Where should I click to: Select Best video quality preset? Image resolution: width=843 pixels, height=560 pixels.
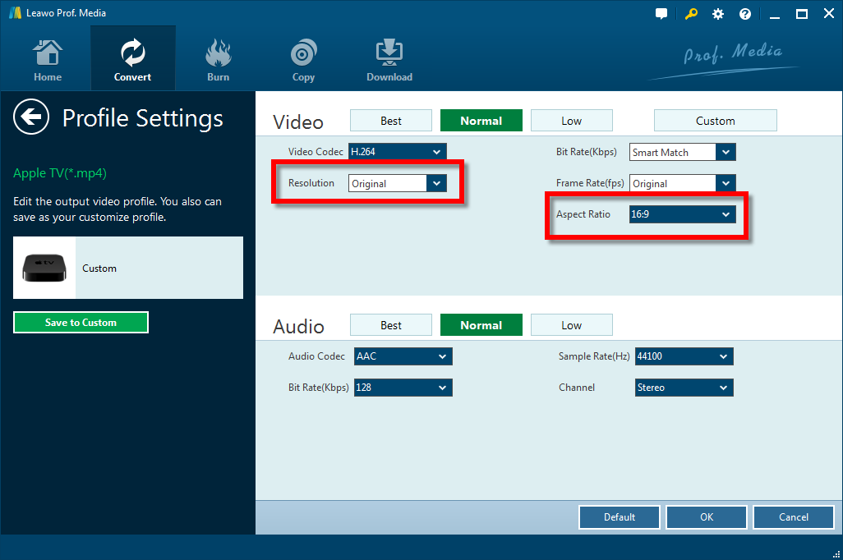[391, 121]
